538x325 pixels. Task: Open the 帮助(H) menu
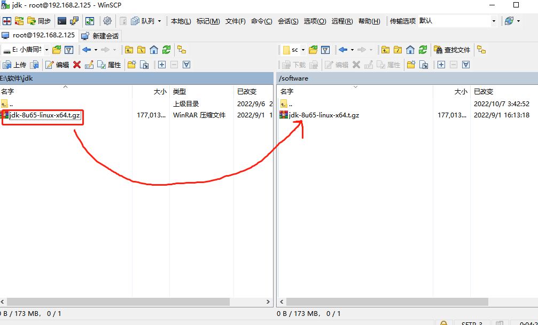pyautogui.click(x=369, y=21)
